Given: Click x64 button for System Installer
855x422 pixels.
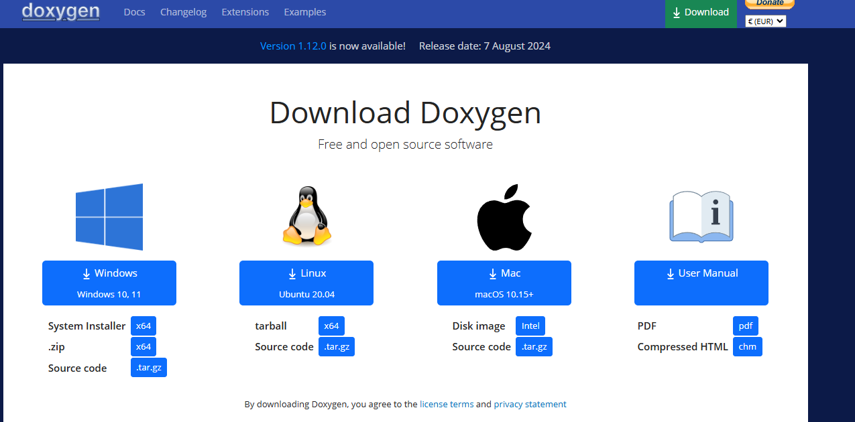Looking at the screenshot, I should click(144, 326).
